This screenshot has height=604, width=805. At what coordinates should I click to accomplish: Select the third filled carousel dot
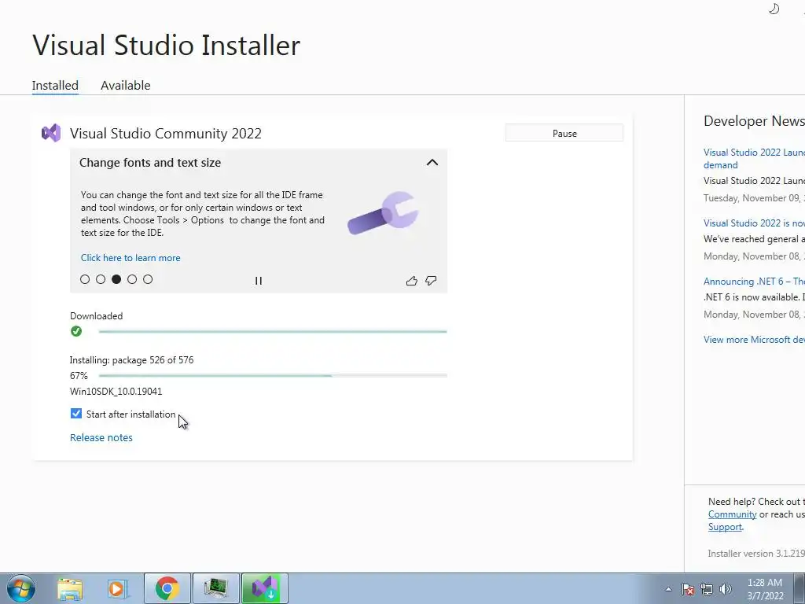116,279
